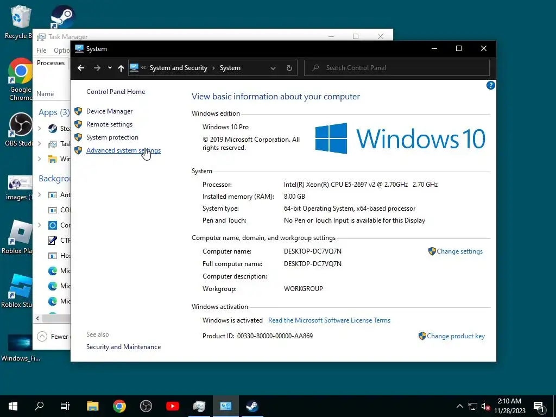
Task: Expand the Windows Explorer row in Task Manager
Action: [x=39, y=159]
